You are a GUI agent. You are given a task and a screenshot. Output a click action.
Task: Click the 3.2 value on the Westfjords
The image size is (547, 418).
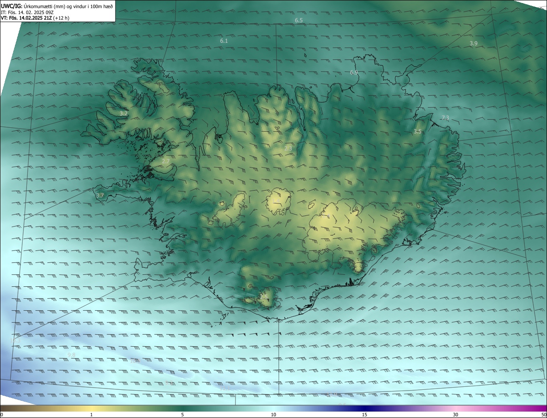point(124,114)
